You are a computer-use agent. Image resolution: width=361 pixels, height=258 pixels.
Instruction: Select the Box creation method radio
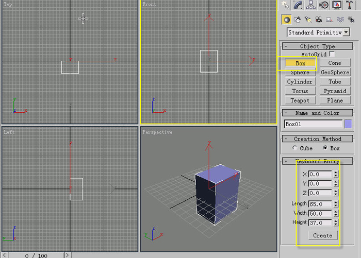coord(325,148)
